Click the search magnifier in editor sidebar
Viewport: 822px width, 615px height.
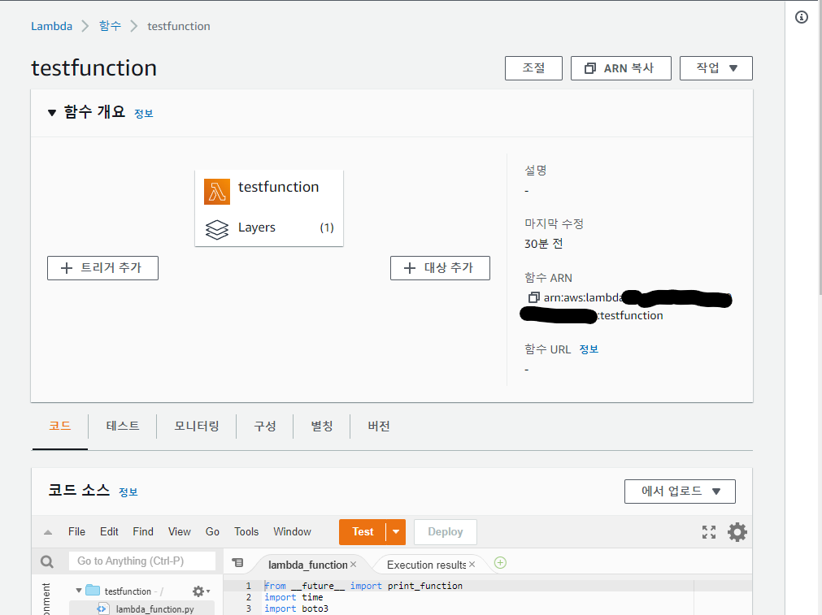pos(47,561)
